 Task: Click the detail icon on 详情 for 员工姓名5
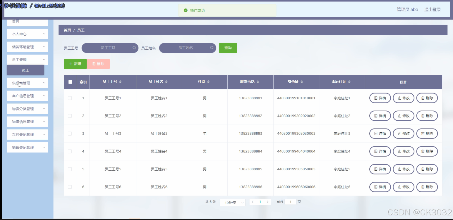[x=376, y=169]
